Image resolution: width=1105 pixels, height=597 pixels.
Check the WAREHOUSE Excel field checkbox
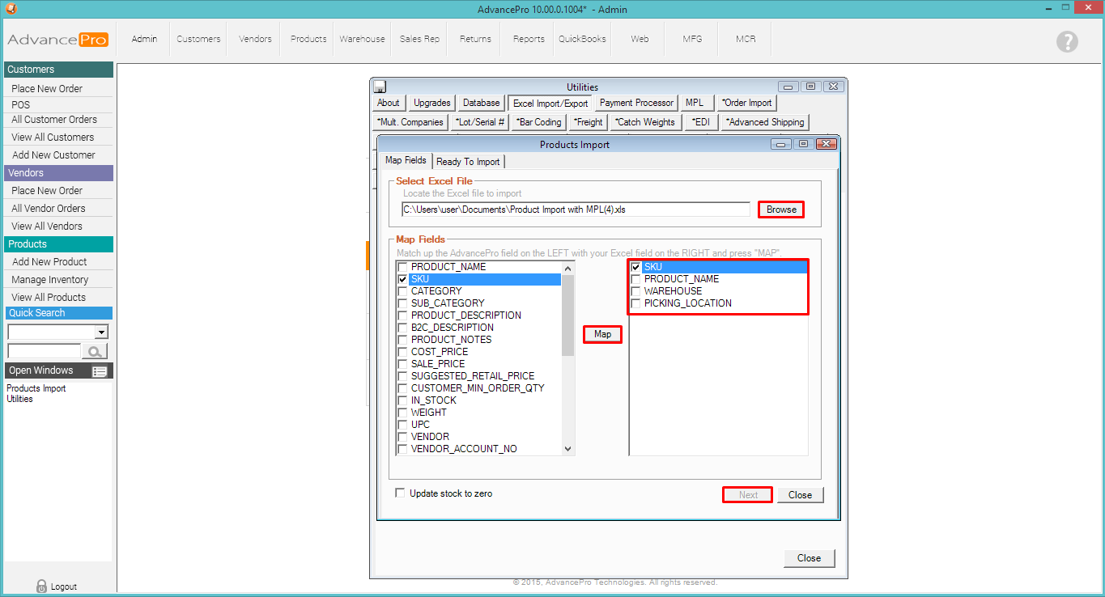635,291
